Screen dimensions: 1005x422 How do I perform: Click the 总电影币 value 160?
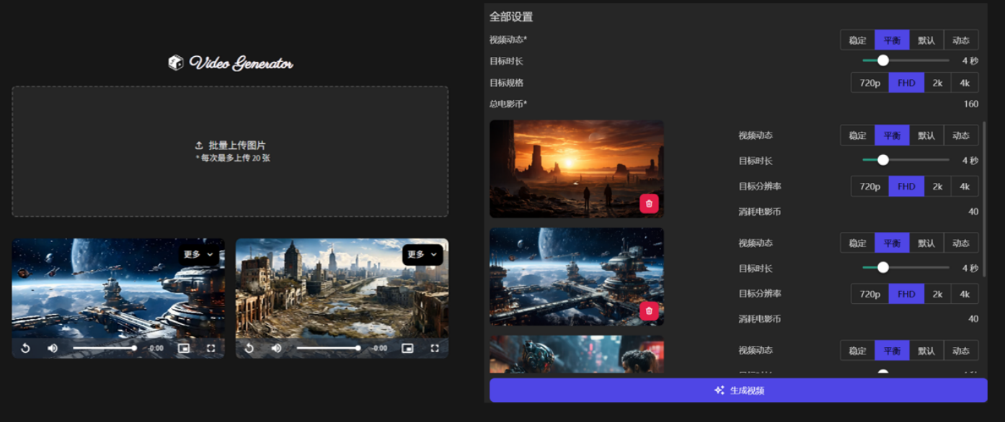pos(971,104)
